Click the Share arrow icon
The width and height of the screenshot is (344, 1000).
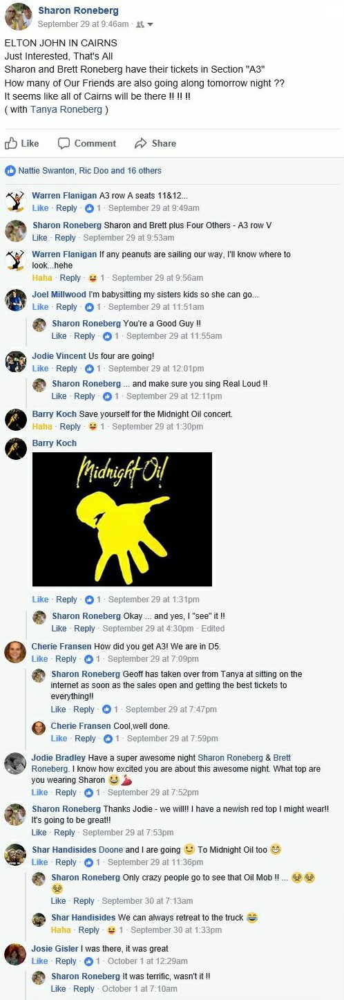(x=140, y=143)
